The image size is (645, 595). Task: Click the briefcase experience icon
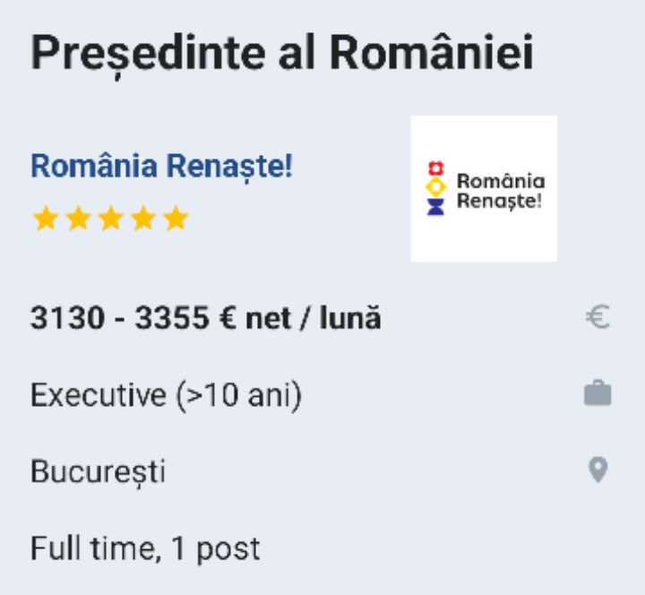[x=598, y=393]
